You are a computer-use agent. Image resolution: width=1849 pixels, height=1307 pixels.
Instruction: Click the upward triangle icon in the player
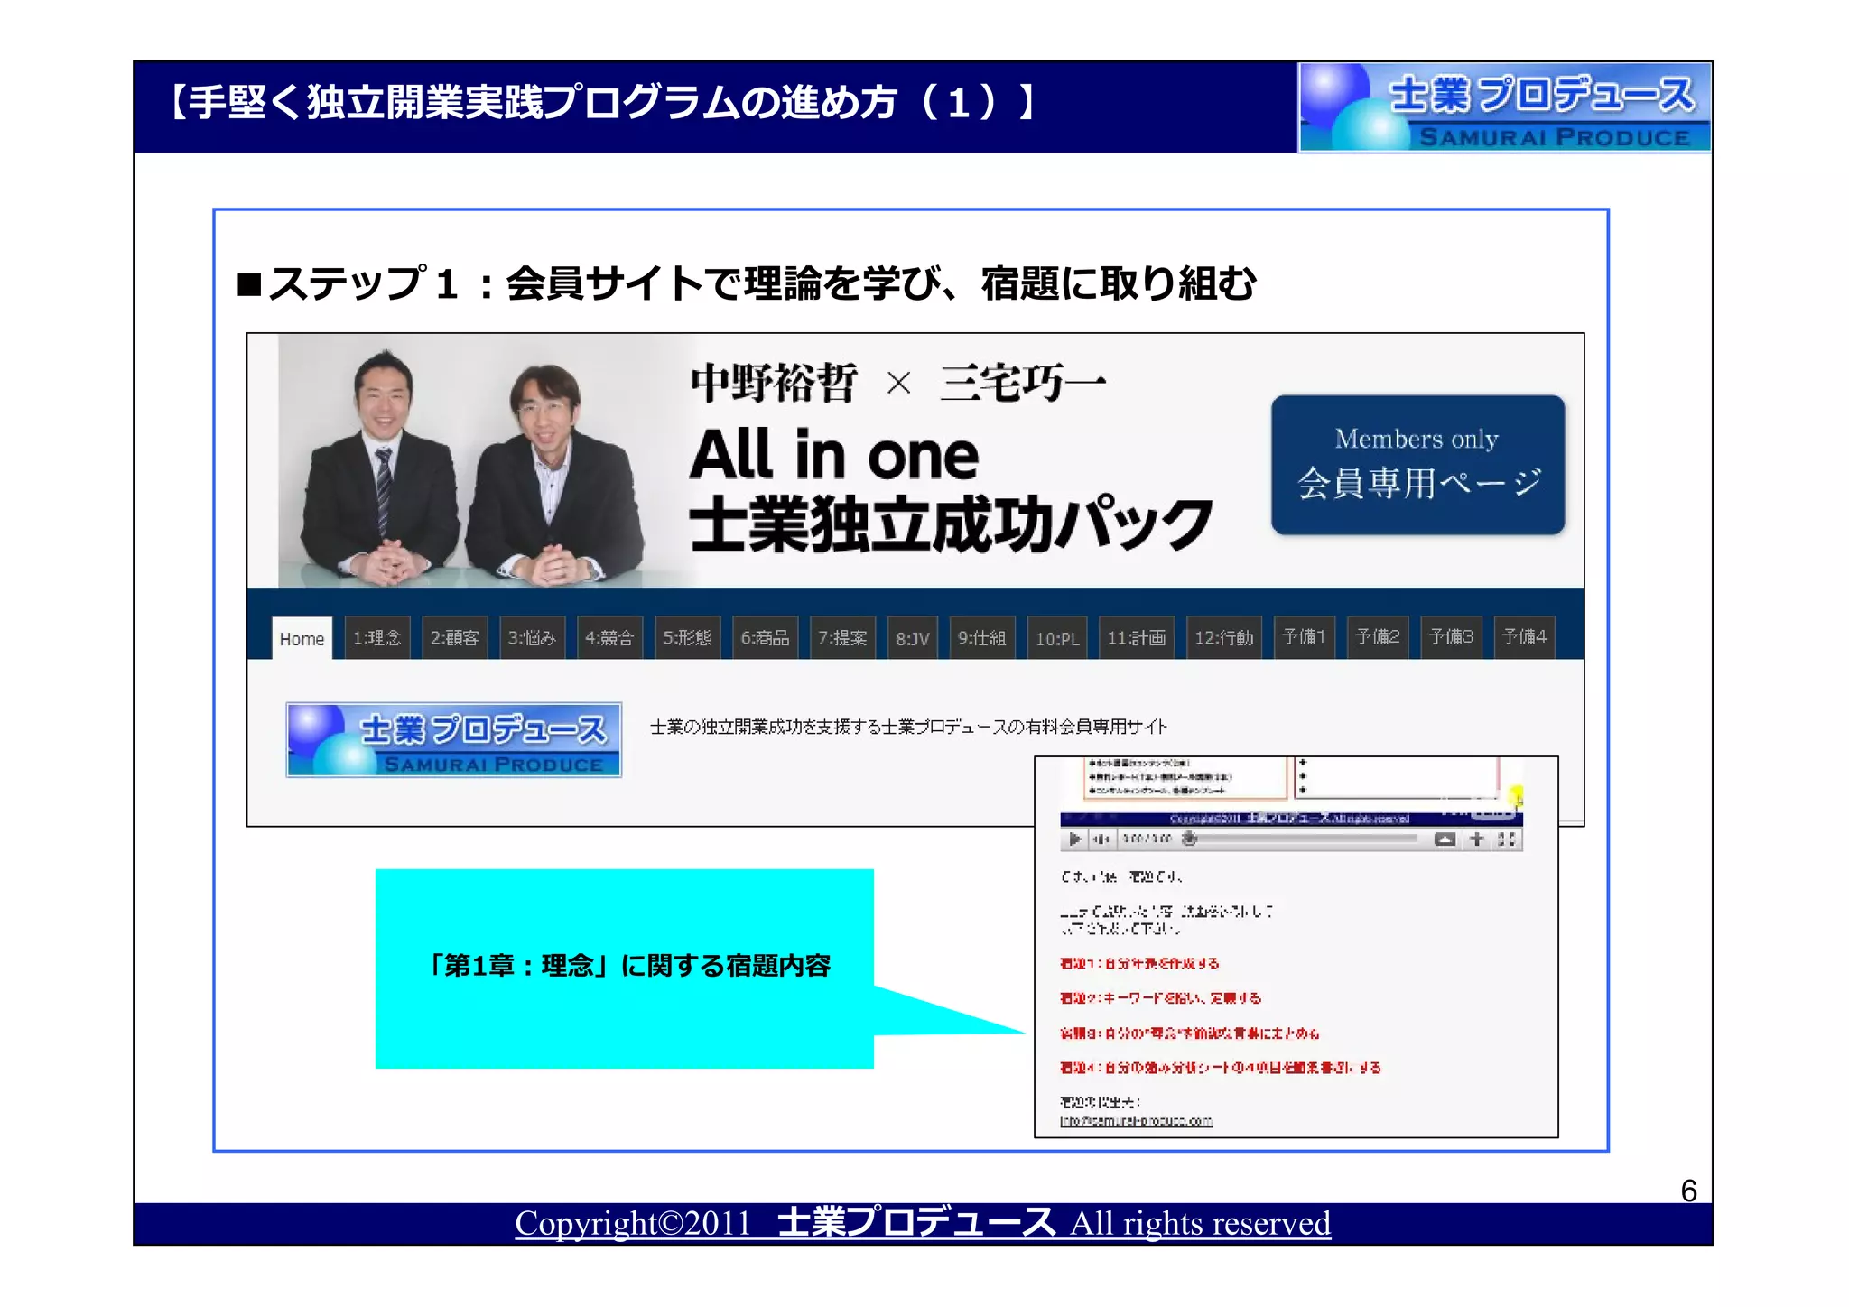tap(1445, 839)
